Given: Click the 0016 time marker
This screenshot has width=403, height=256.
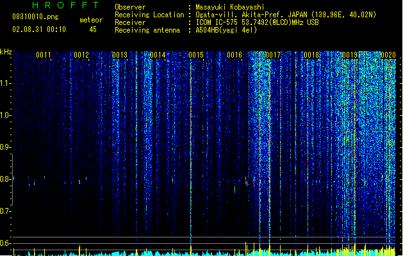Looking at the screenshot, I should coord(234,55).
